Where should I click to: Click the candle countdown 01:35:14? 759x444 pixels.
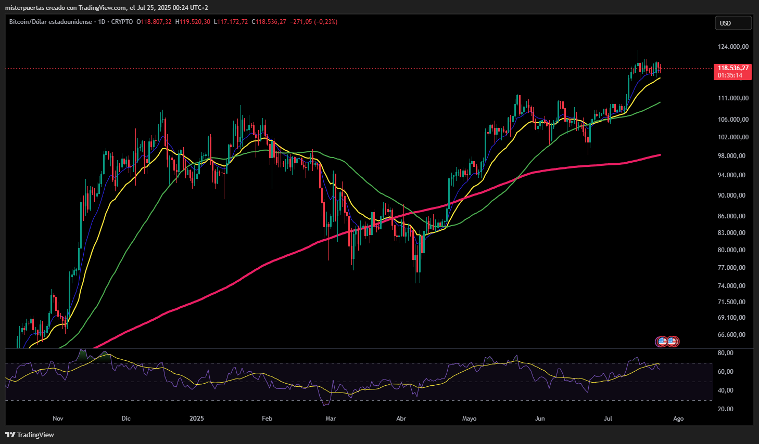[x=730, y=75]
